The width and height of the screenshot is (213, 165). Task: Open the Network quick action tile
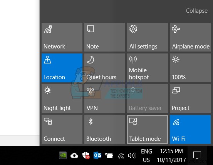tap(62, 37)
